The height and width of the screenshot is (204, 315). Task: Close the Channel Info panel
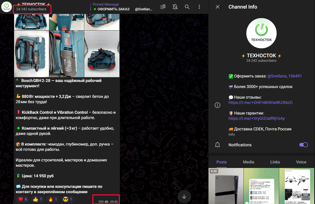(218, 7)
